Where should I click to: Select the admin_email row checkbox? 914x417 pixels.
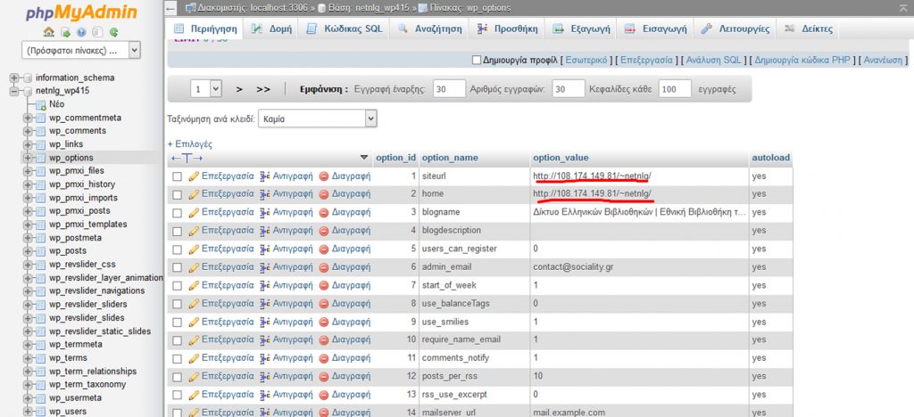pyautogui.click(x=178, y=267)
